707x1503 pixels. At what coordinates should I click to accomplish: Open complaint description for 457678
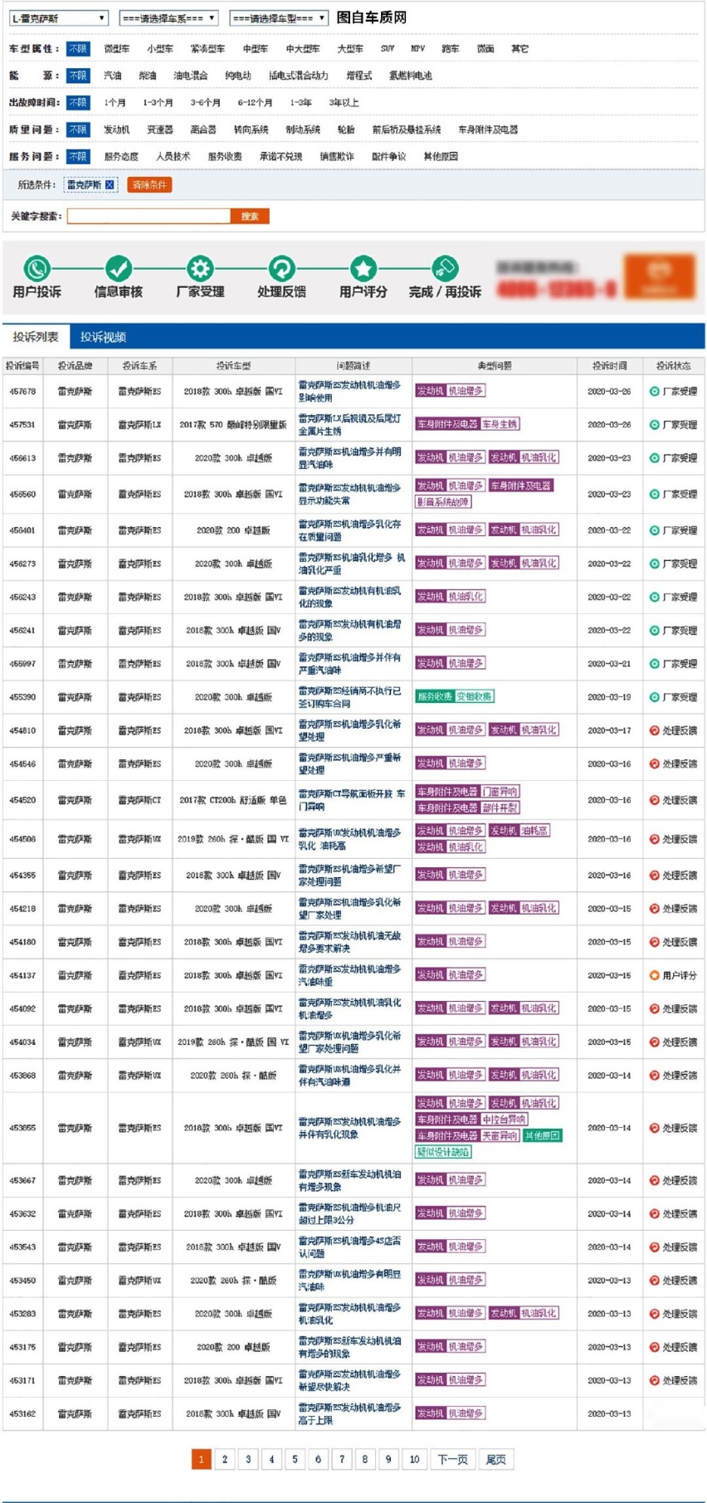tap(349, 391)
